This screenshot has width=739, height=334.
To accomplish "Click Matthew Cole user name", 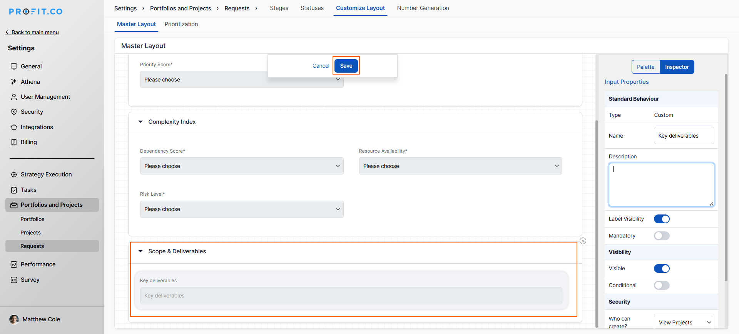I will [41, 319].
